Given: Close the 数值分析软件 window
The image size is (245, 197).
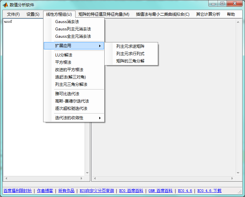Looking at the screenshot, I should pyautogui.click(x=235, y=3).
